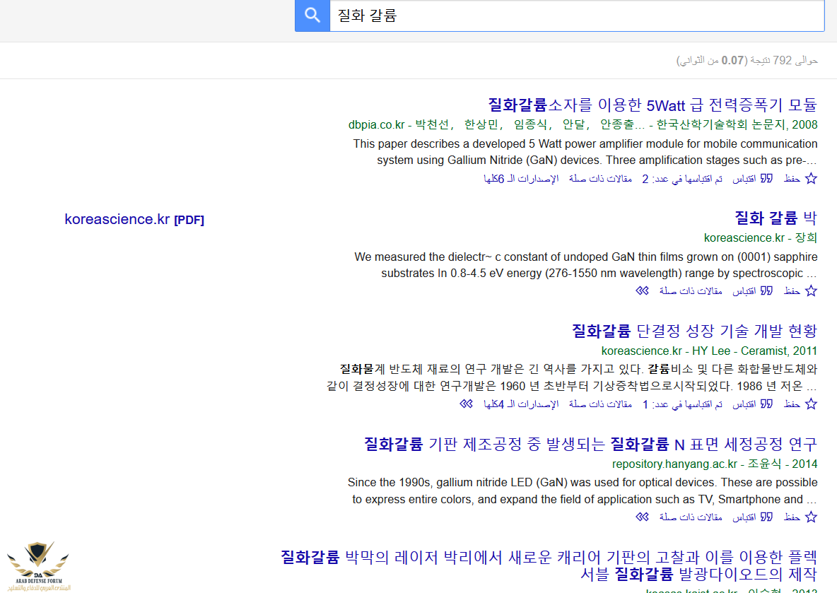Viewport: 837px width, 593px height.
Task: Star the HY Lee Ceramist 2011 result
Action: point(811,404)
